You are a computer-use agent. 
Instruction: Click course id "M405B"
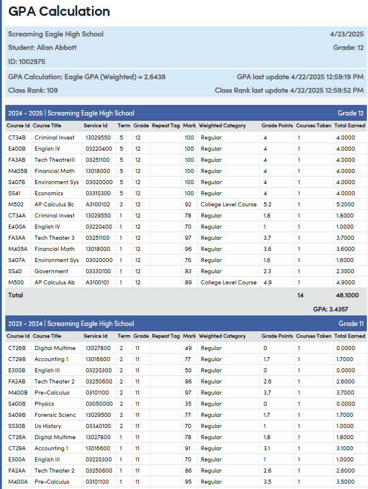coord(18,171)
